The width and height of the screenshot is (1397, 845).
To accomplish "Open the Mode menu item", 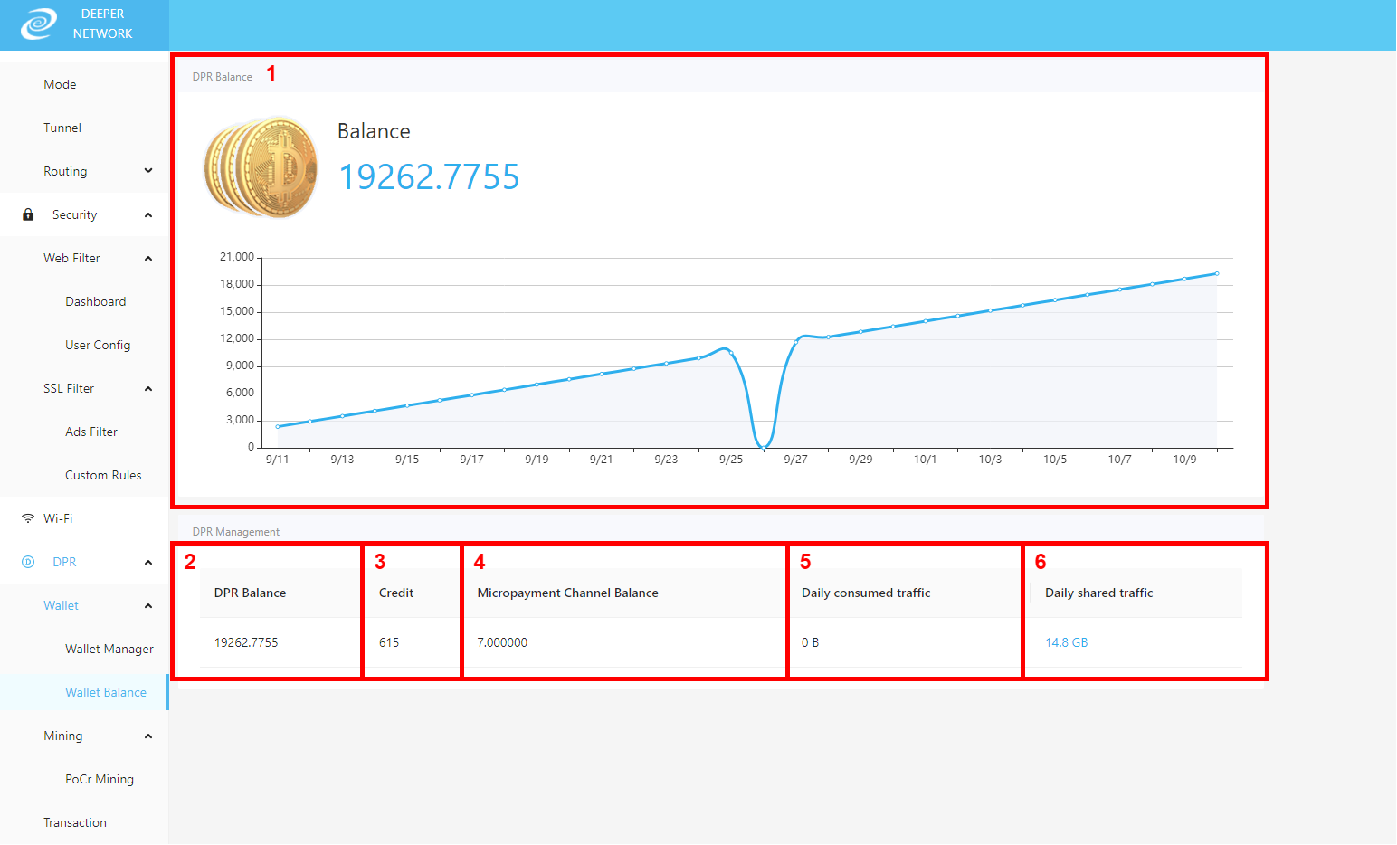I will coord(60,84).
